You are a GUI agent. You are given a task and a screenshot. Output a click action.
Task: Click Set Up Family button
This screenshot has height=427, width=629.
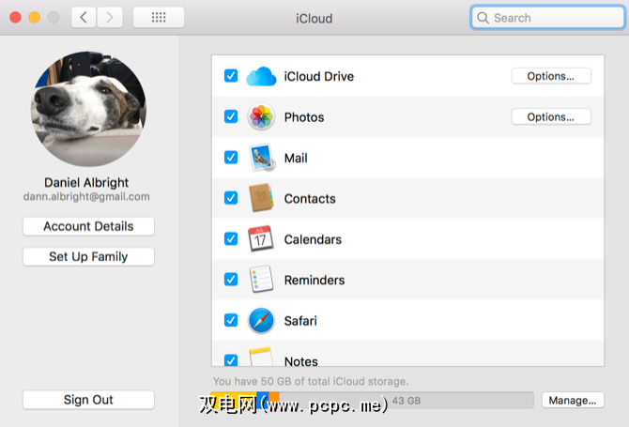[88, 256]
